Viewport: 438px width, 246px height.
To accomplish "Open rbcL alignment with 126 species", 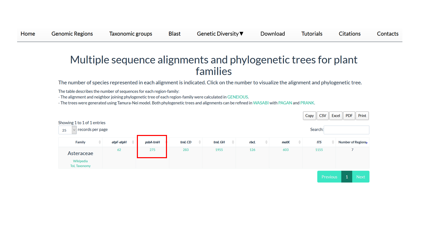I will click(x=252, y=150).
